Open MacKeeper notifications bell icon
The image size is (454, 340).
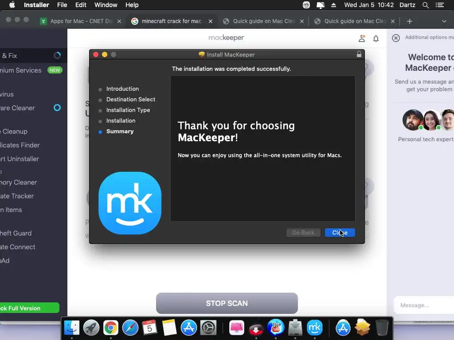[376, 39]
